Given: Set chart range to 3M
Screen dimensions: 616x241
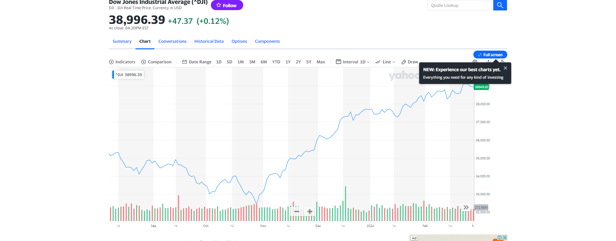Looking at the screenshot, I should pyautogui.click(x=252, y=62).
